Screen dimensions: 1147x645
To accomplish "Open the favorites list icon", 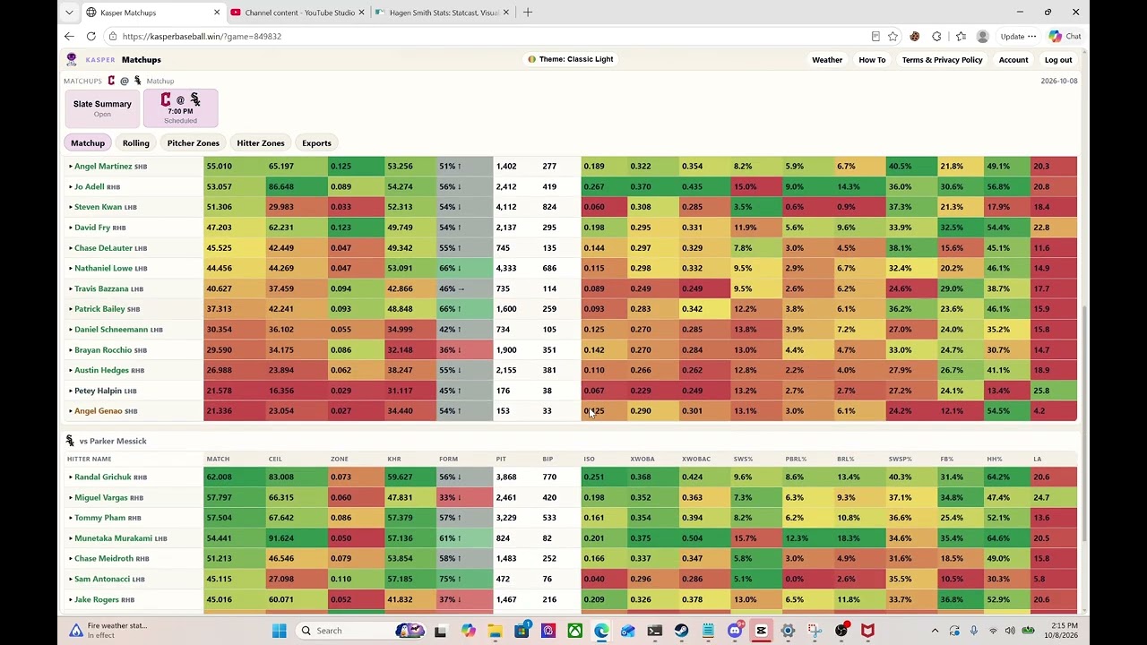I will (961, 37).
